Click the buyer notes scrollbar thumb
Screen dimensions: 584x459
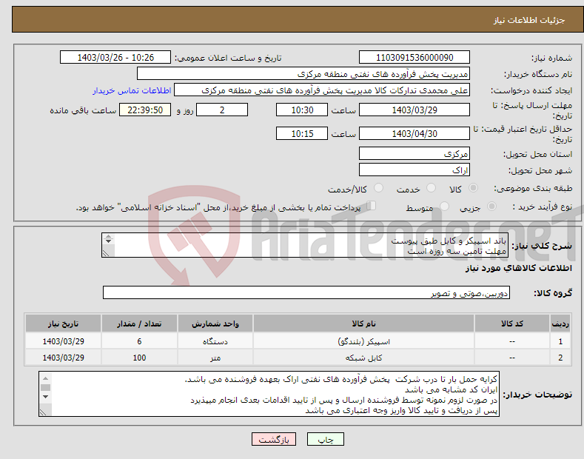tap(45, 387)
